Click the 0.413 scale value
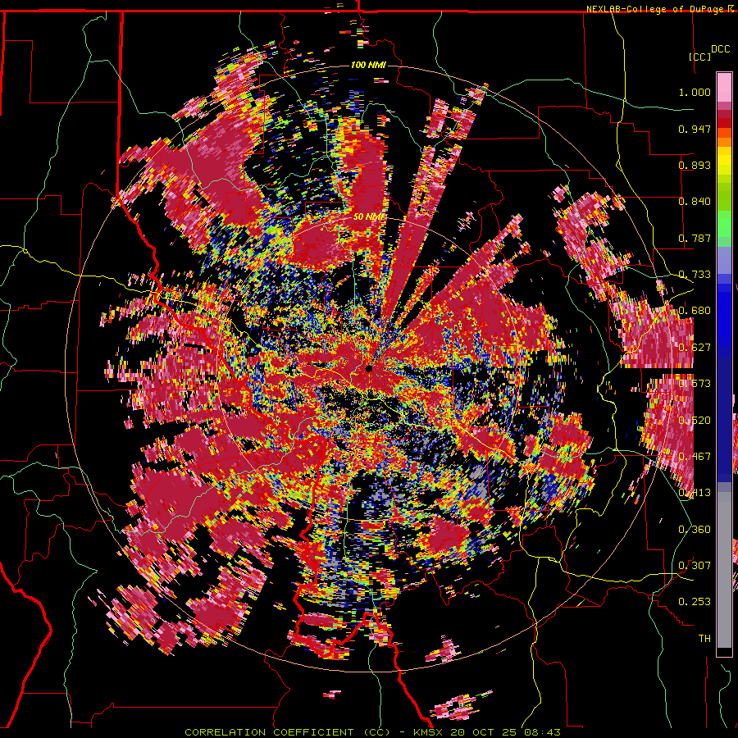 (695, 493)
